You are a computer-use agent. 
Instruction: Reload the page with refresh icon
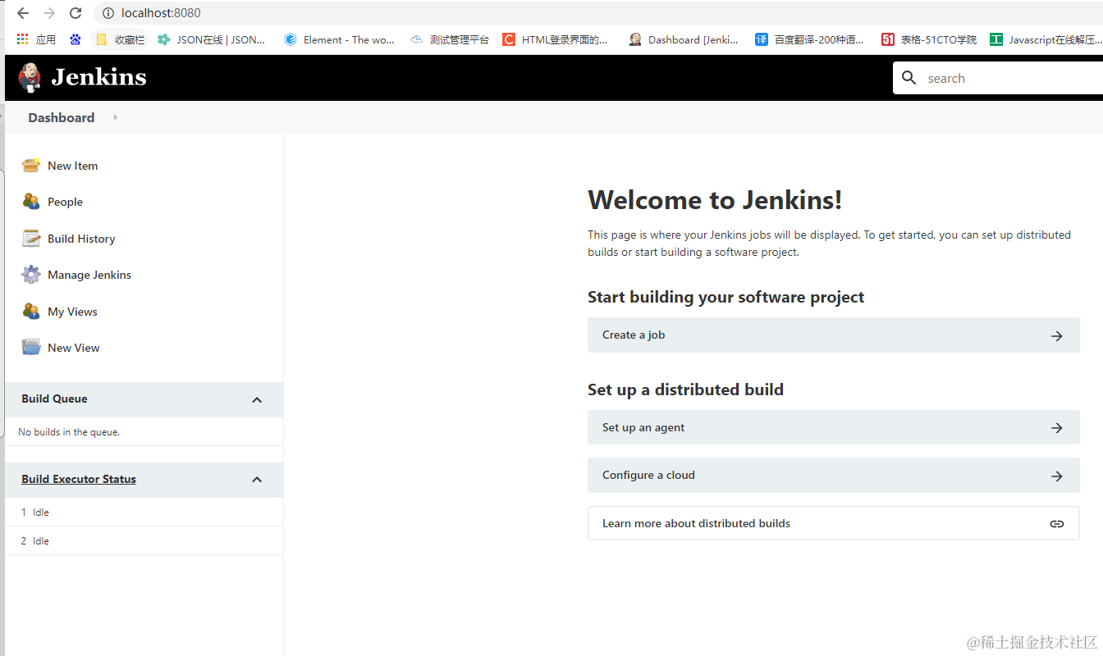coord(76,13)
